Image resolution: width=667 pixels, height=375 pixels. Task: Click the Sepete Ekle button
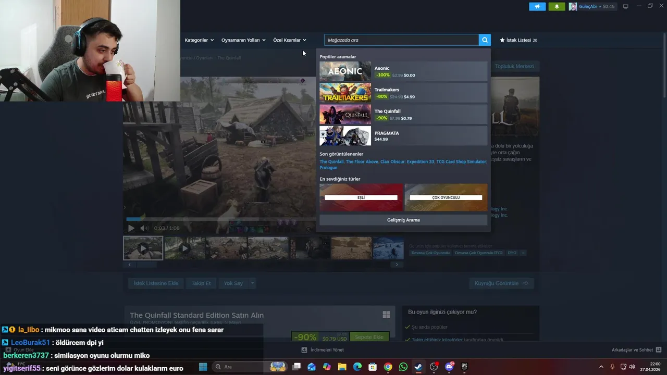pyautogui.click(x=369, y=337)
